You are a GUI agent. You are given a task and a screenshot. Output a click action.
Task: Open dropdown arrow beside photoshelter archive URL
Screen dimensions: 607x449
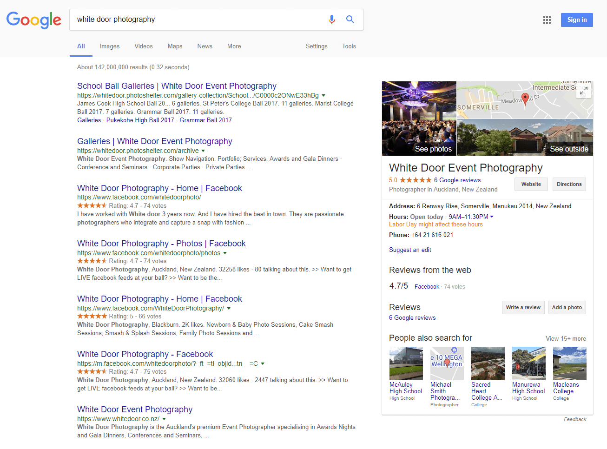[x=203, y=151]
